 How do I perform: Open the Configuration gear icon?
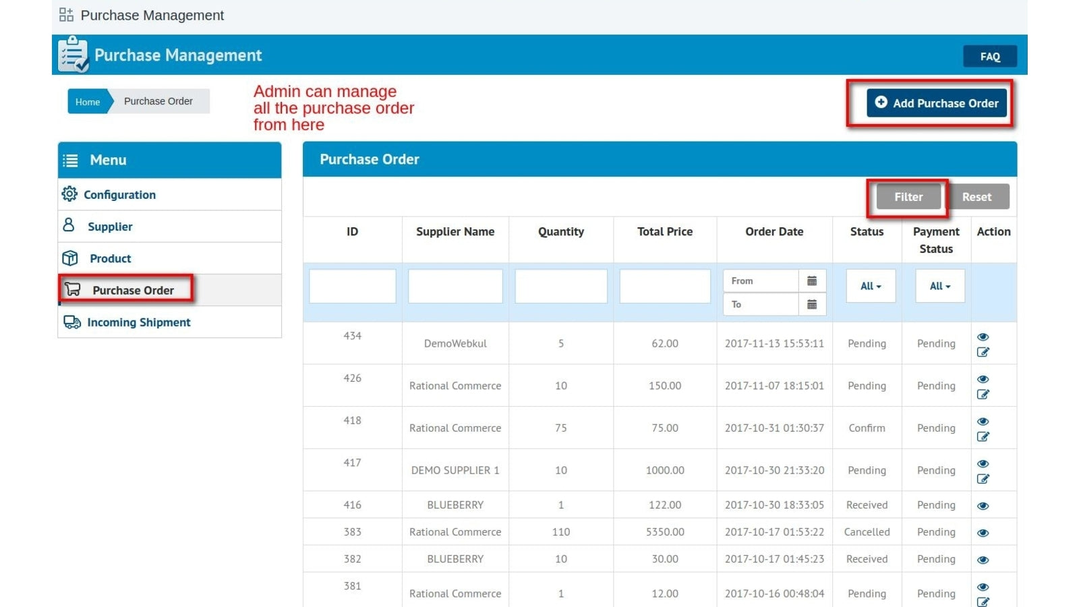(x=69, y=194)
